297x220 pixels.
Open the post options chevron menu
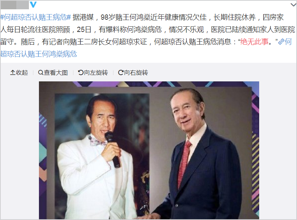point(293,5)
